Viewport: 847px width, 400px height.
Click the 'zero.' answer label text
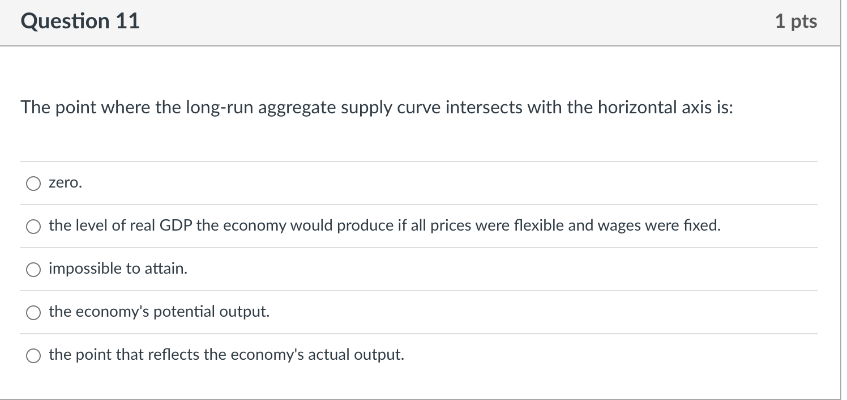point(65,184)
